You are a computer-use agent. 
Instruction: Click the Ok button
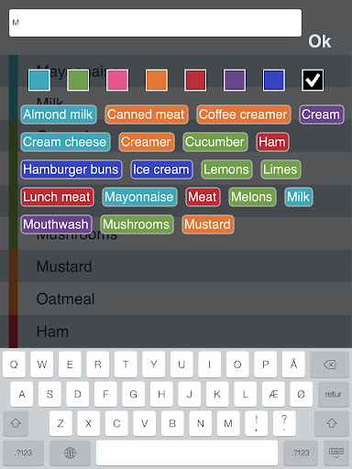pos(320,41)
